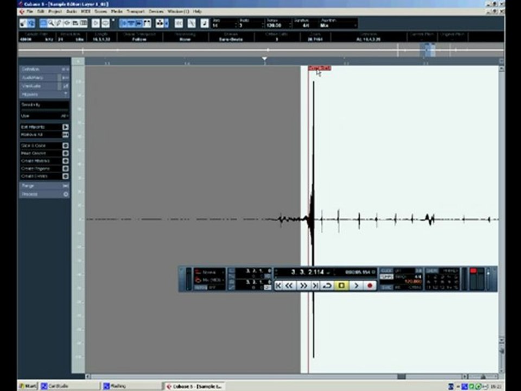Image resolution: width=521 pixels, height=391 pixels.
Task: Toggle the Tempo track button
Action: [386, 276]
